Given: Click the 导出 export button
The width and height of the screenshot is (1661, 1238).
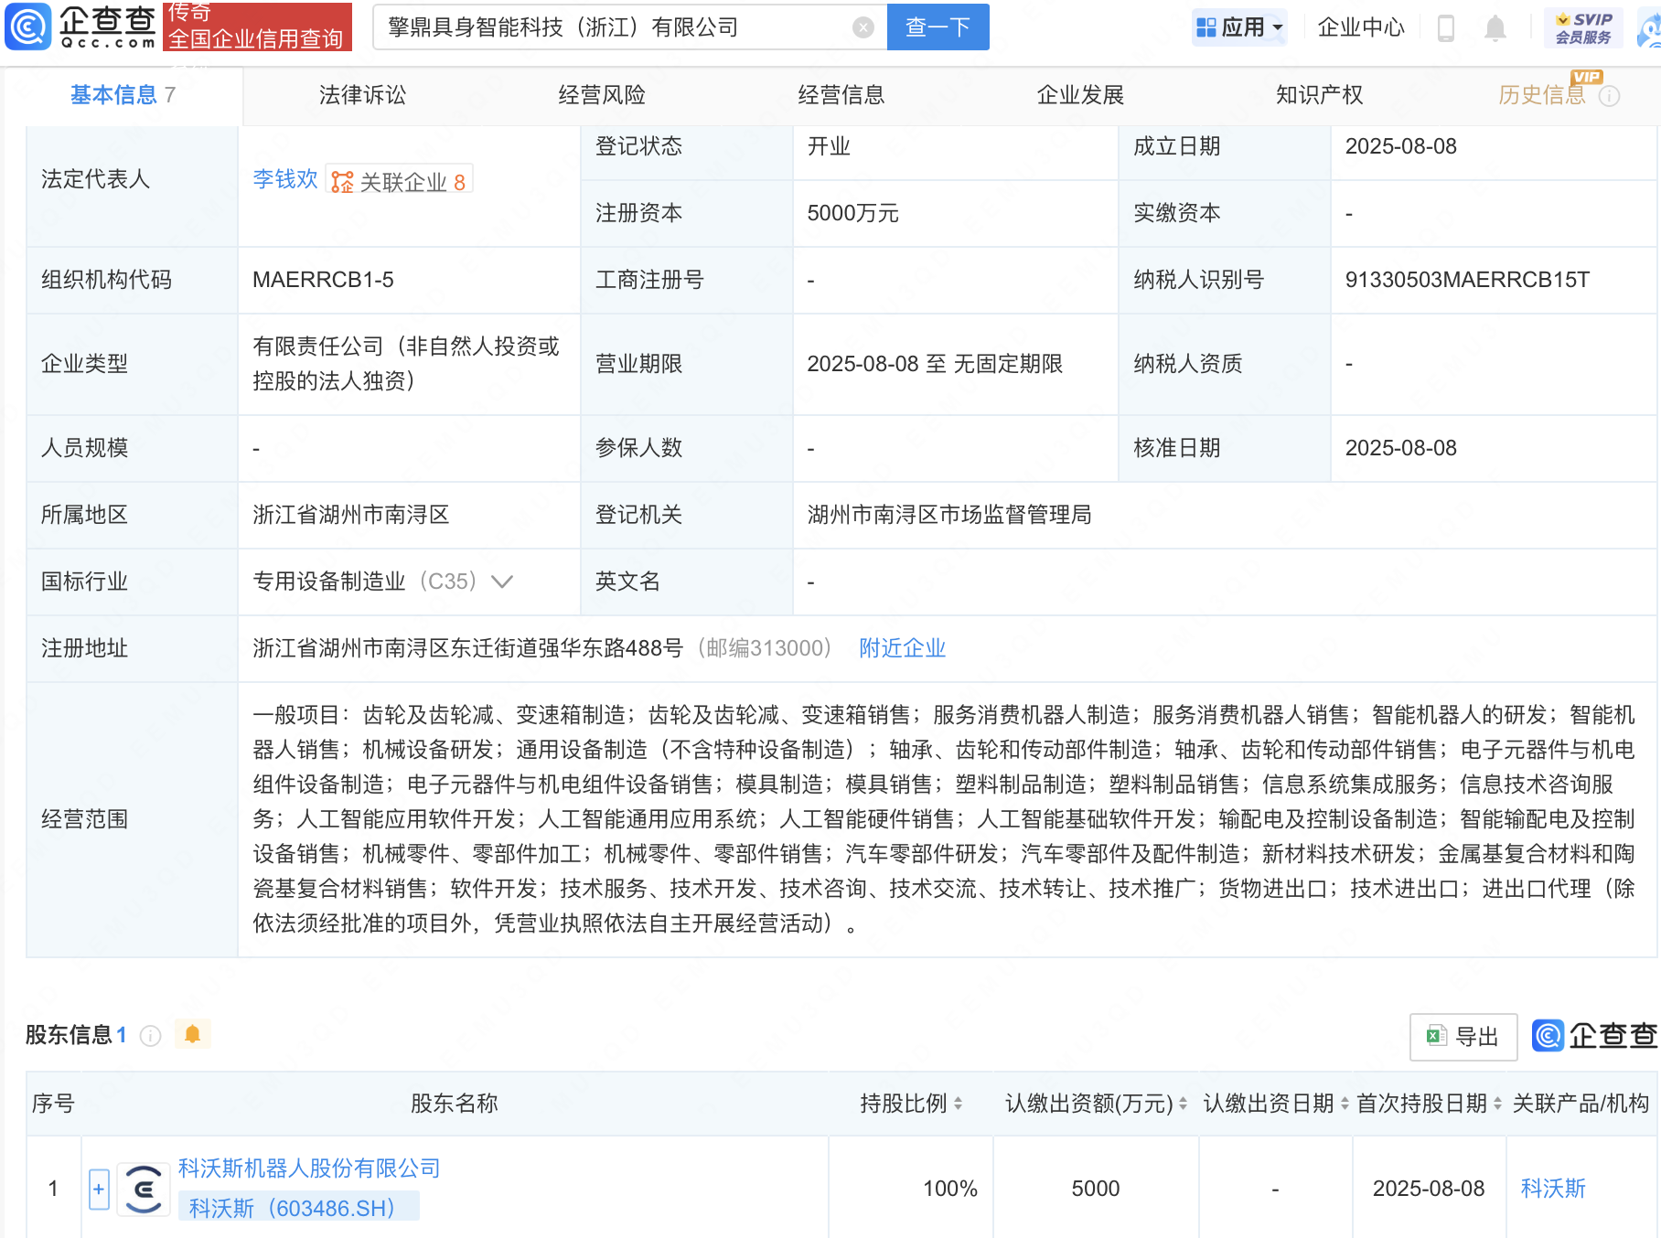Looking at the screenshot, I should pos(1463,1037).
